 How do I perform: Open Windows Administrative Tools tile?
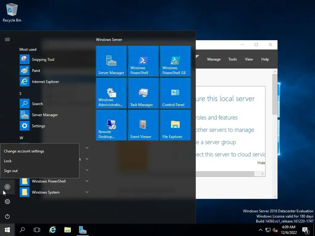point(111,93)
